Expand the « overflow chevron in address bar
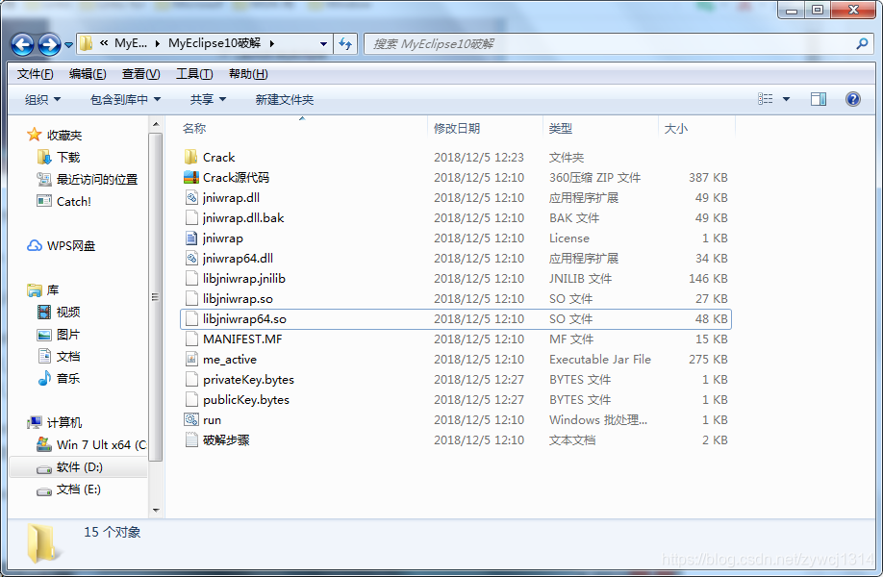Viewport: 883px width, 577px height. 104,43
